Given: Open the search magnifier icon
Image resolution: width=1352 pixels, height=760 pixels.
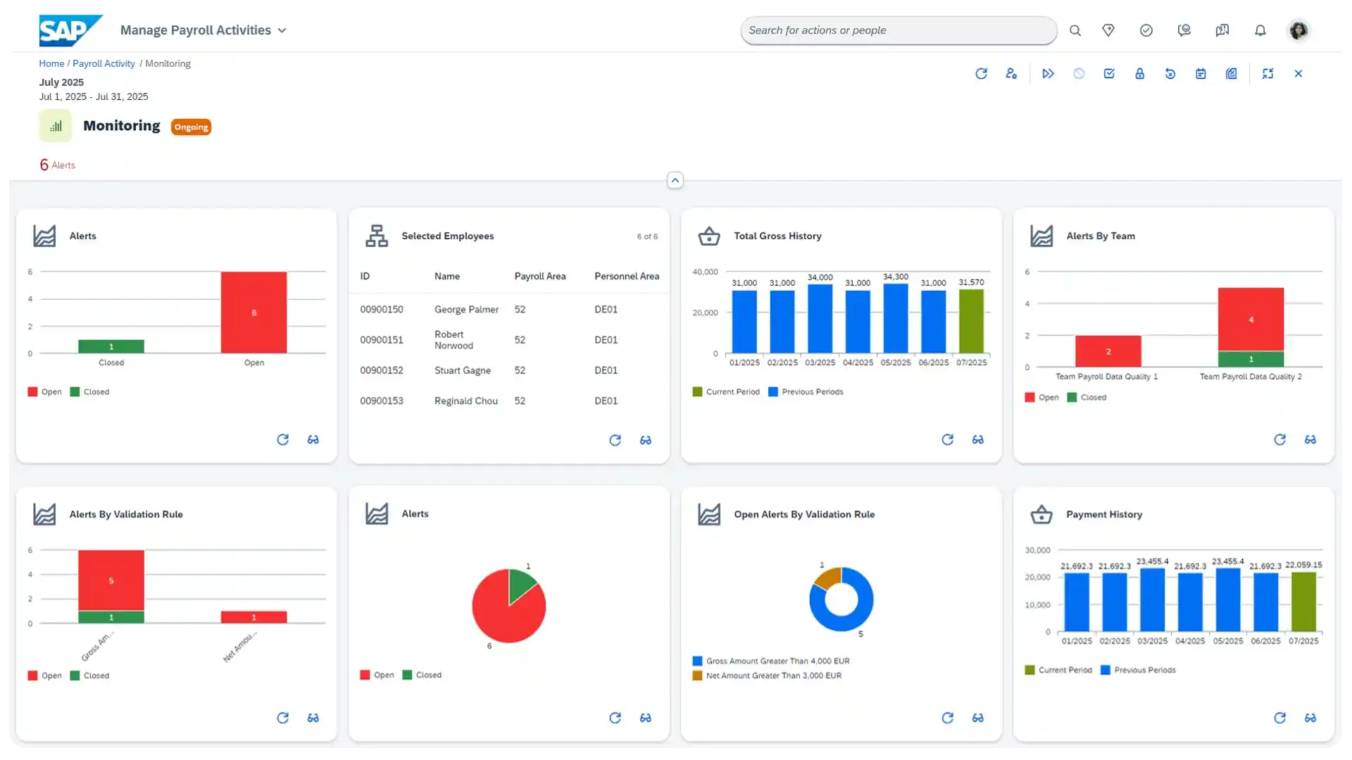Looking at the screenshot, I should [1075, 30].
